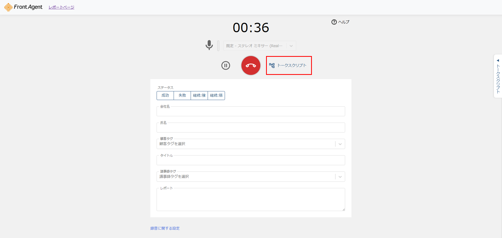Click the 会社名 input field
The image size is (502, 238).
click(x=251, y=112)
